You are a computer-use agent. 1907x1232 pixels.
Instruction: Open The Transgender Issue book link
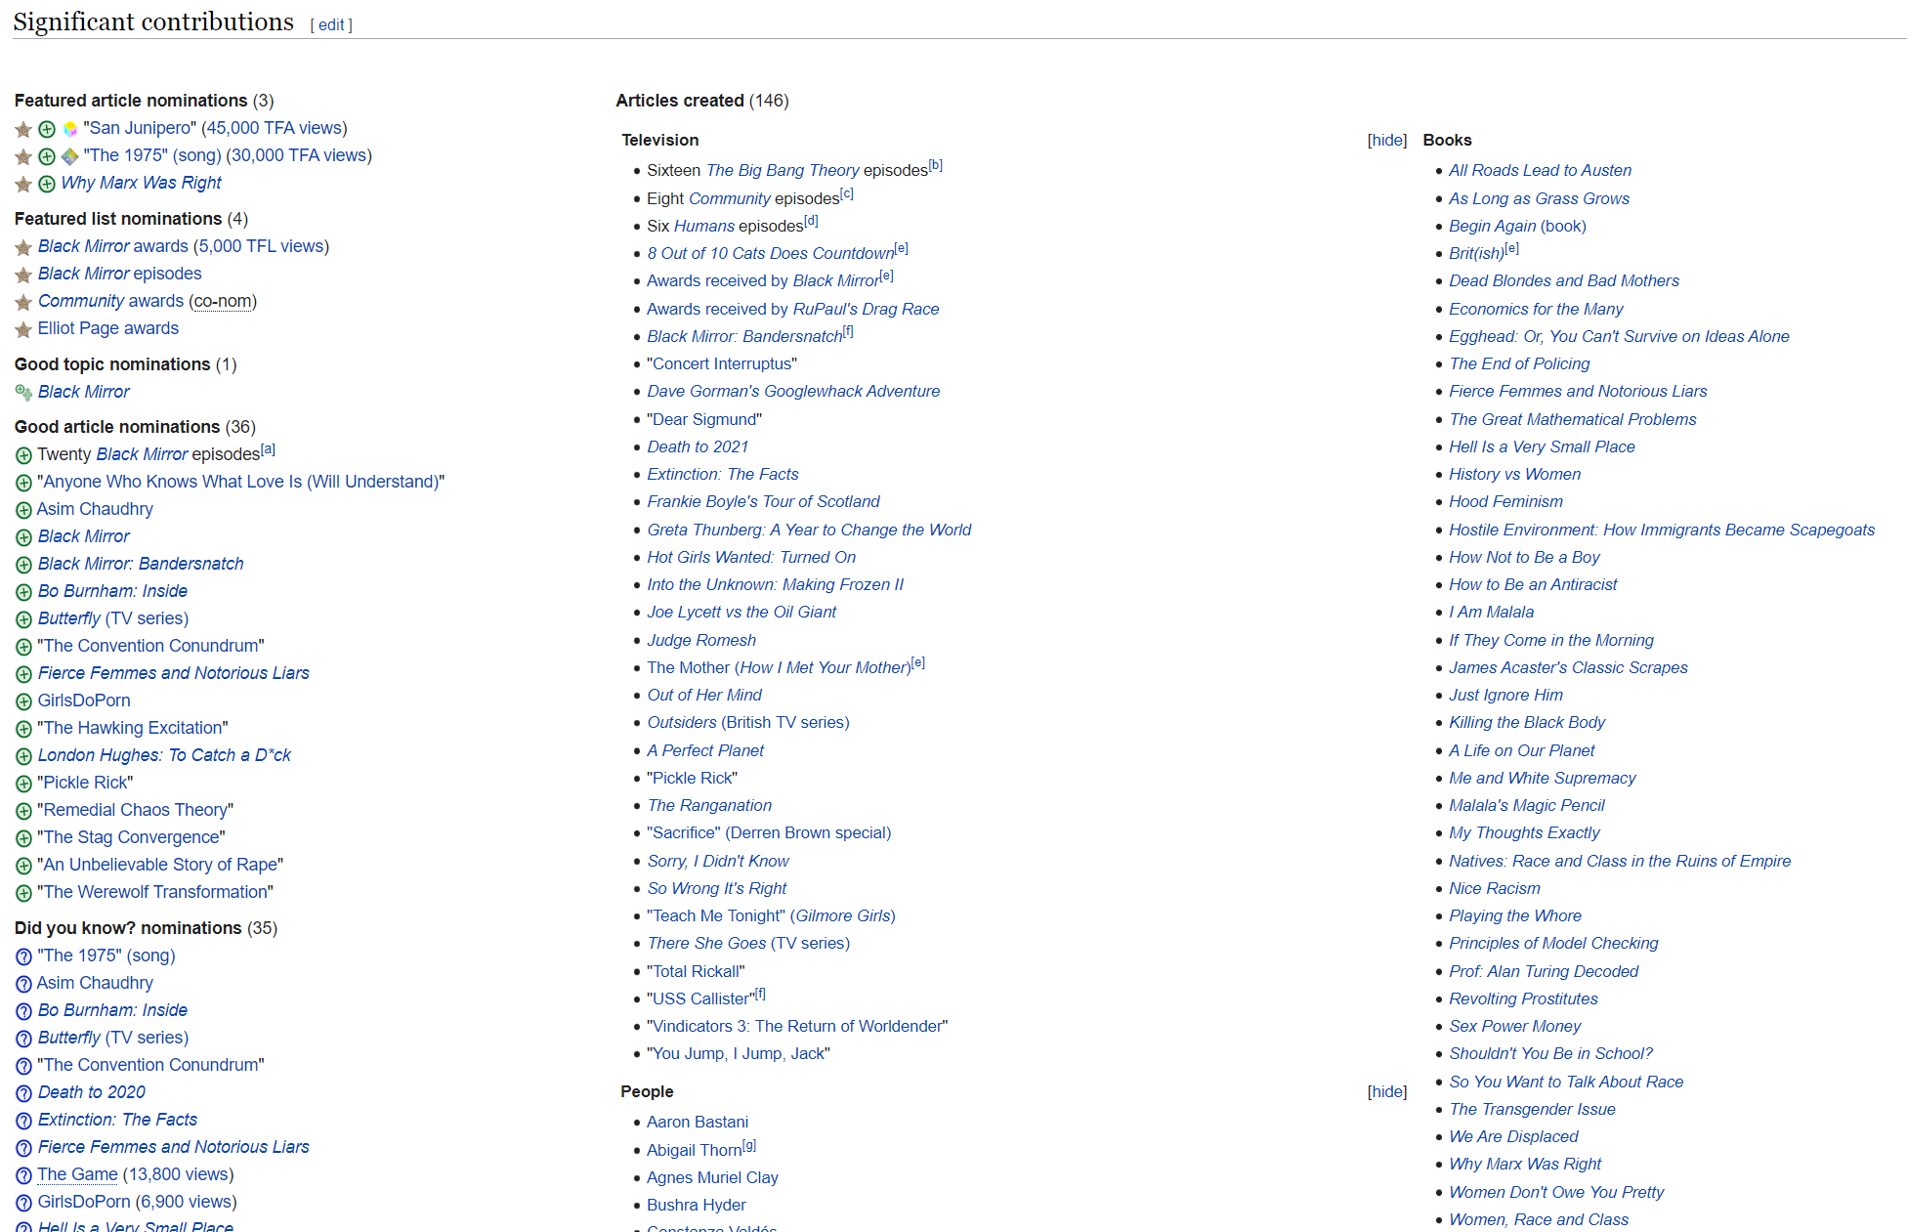(x=1532, y=1109)
